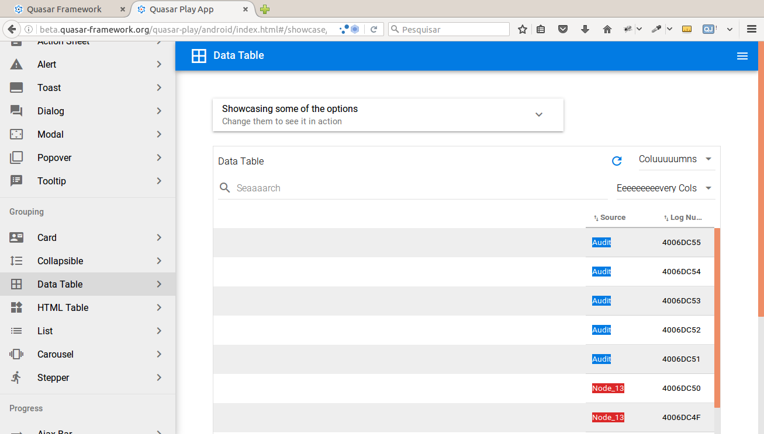Click log number cell 4006DC54
This screenshot has width=764, height=434.
[x=682, y=271]
